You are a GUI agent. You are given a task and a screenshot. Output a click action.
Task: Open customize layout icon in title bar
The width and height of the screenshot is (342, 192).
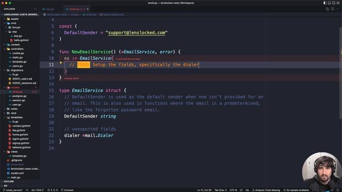338,3
